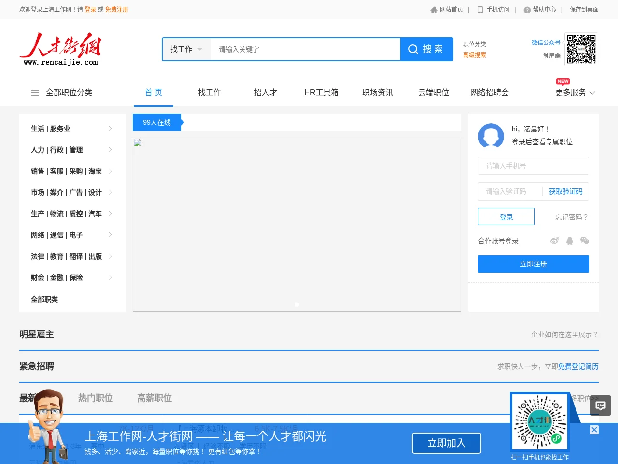Image resolution: width=618 pixels, height=464 pixels.
Task: Log in with the WeChat icon
Action: click(x=584, y=241)
